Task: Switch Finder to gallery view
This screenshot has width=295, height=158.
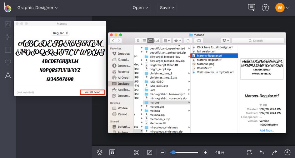Action: (157, 41)
